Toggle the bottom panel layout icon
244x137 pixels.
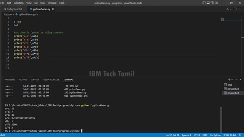tap(208, 3)
